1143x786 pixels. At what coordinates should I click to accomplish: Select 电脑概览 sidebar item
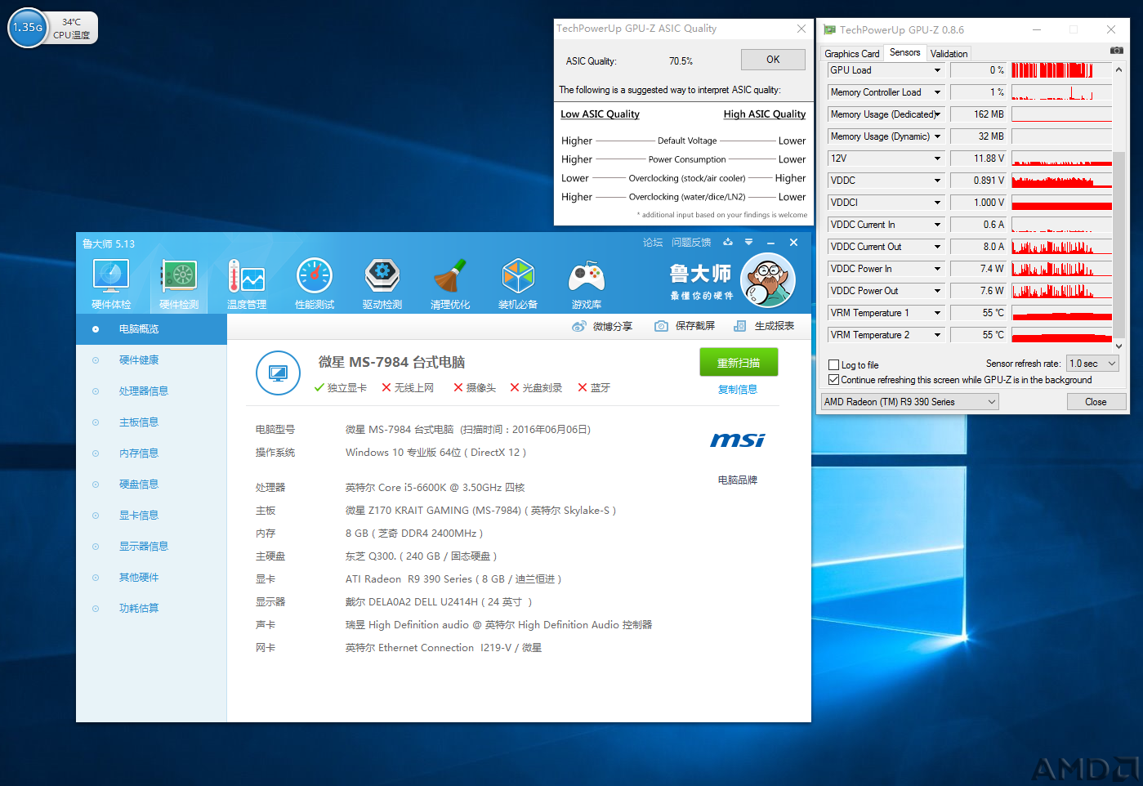151,329
